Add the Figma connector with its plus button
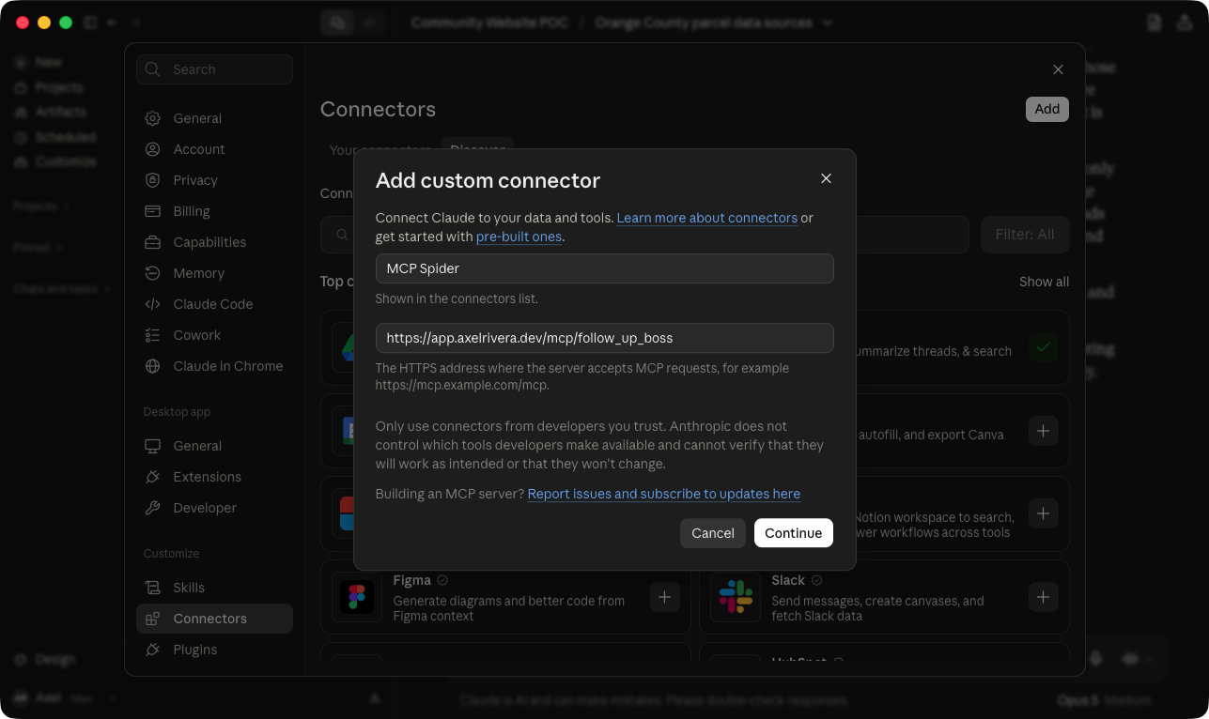The height and width of the screenshot is (719, 1209). 664,597
